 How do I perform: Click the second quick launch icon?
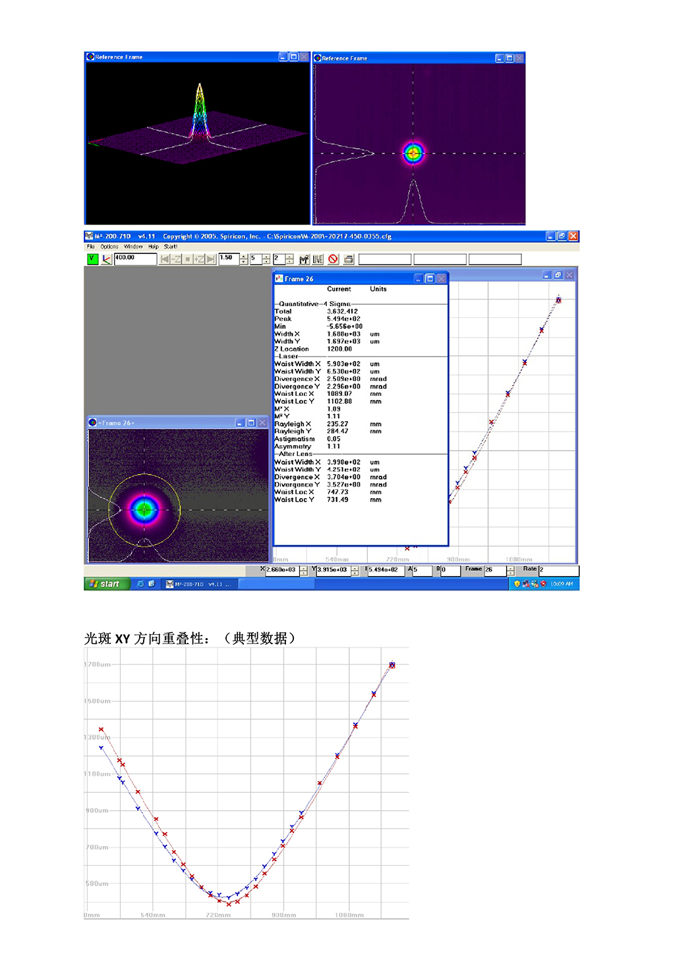(x=152, y=584)
